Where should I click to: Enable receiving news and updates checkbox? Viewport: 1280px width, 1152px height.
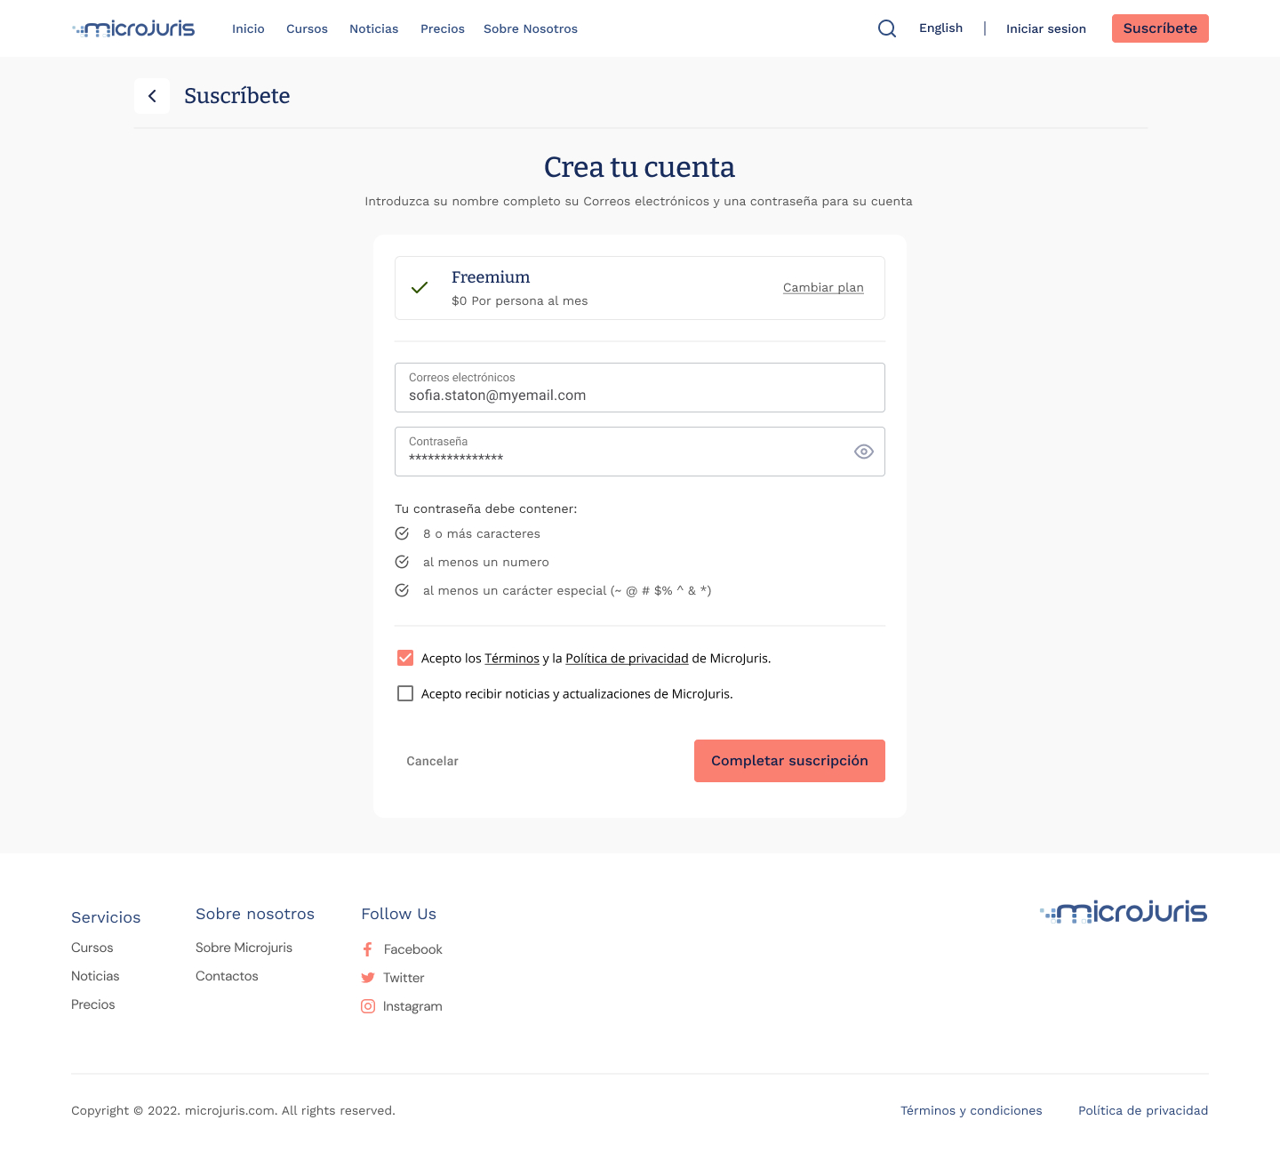pos(405,693)
